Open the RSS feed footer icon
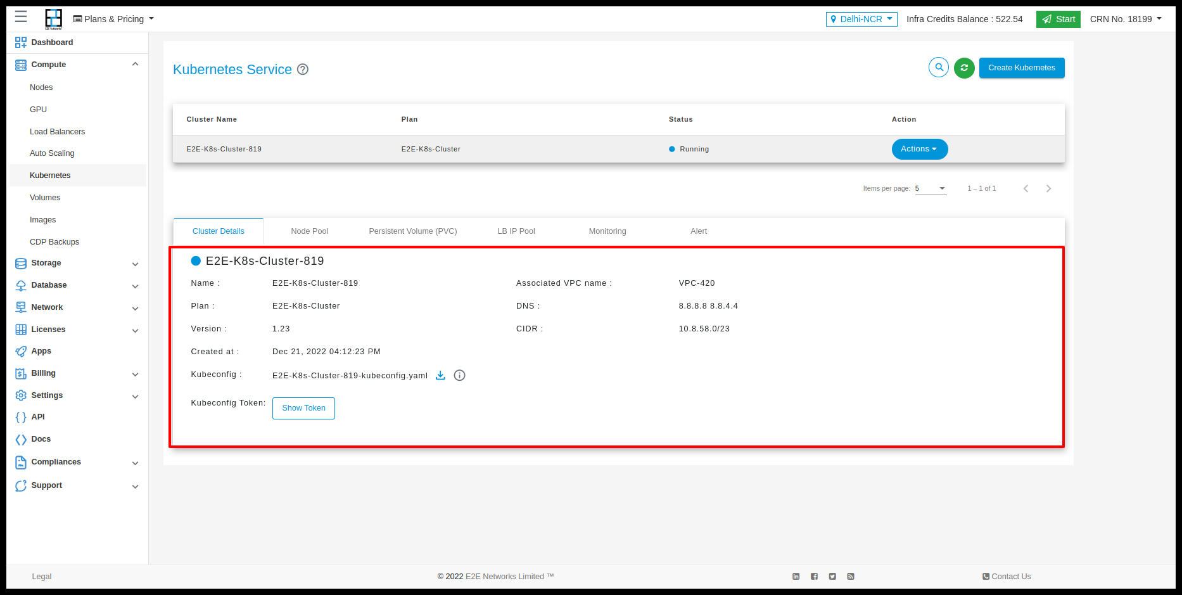Viewport: 1182px width, 595px height. 851,577
